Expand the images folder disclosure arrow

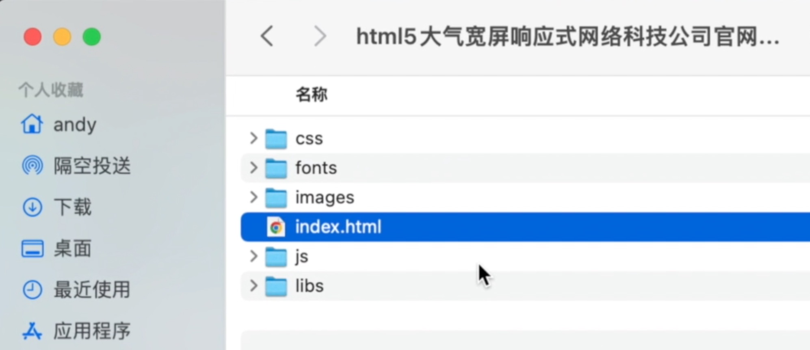(254, 197)
